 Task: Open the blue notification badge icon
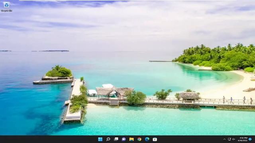(250, 139)
